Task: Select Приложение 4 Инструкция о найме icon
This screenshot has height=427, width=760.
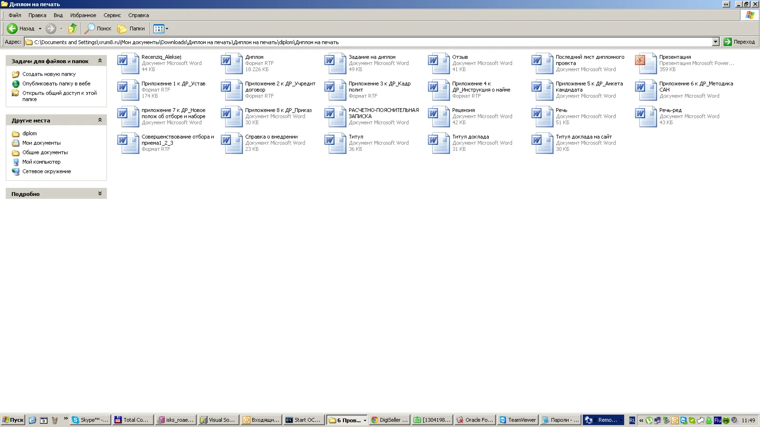Action: pyautogui.click(x=439, y=90)
